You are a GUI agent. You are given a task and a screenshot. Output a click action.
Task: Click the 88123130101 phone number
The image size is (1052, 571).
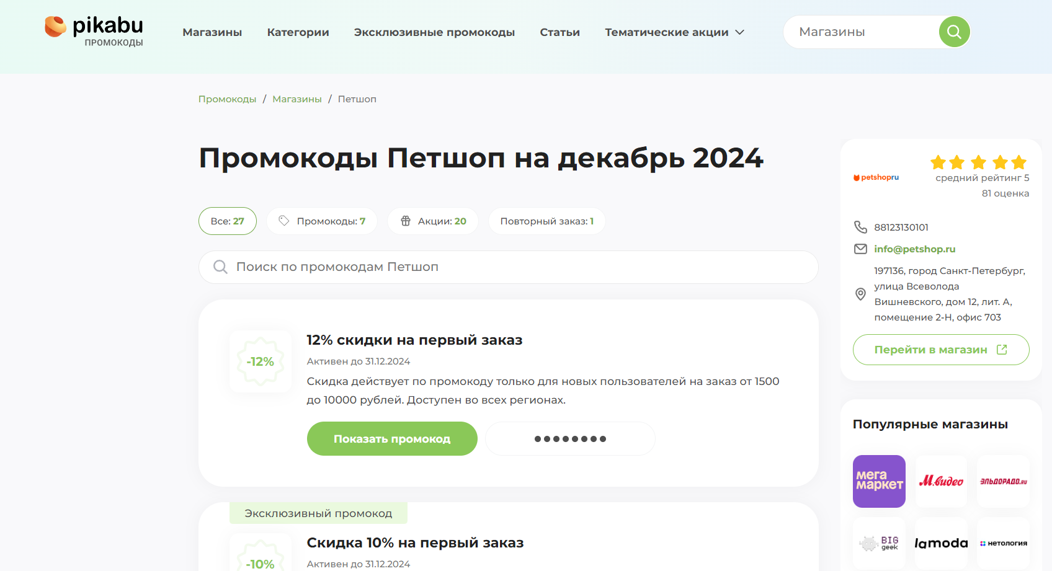coord(901,227)
